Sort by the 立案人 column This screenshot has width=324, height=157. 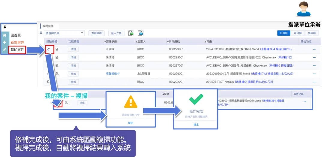pyautogui.click(x=140, y=42)
